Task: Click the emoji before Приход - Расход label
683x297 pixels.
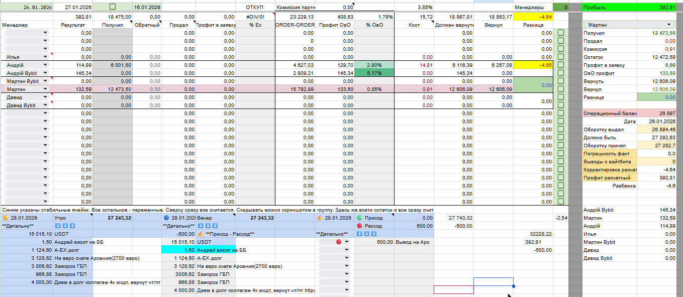Action: [x=201, y=234]
